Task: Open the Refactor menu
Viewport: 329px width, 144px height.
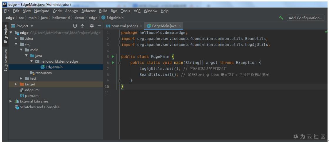Action: tap(88, 11)
